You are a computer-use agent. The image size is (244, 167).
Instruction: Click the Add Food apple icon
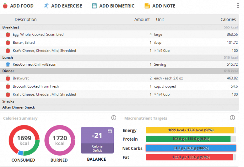click(5, 6)
